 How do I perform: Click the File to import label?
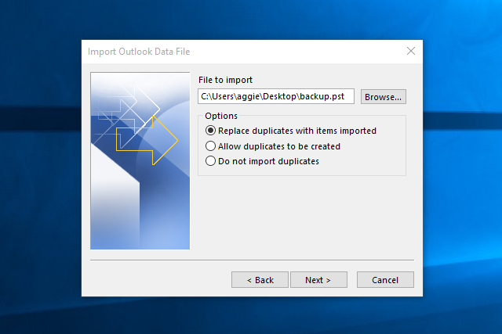pos(225,80)
